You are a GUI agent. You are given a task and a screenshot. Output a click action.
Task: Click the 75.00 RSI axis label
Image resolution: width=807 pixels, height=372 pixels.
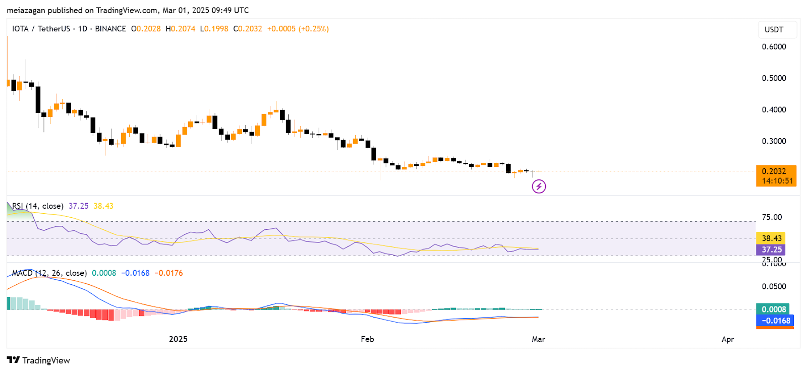pyautogui.click(x=772, y=217)
